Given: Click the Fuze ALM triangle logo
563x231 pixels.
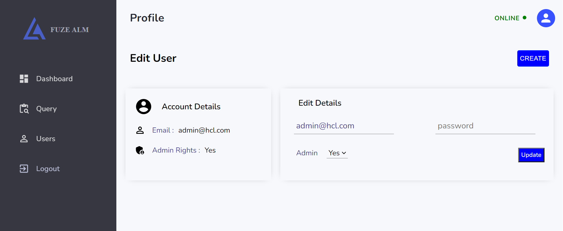Looking at the screenshot, I should pyautogui.click(x=34, y=29).
